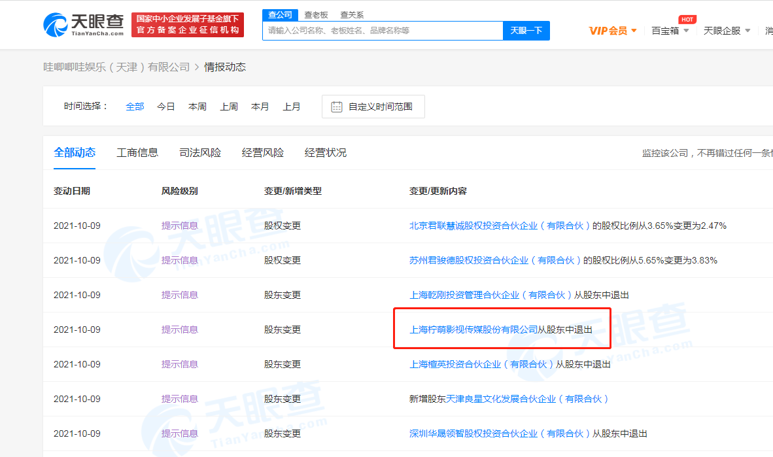Screen dimensions: 773x457
Task: Expand the 天眼企服 dropdown
Action: coord(727,31)
